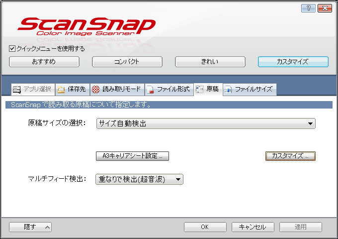Click the 原稿 tab icon

[x=200, y=89]
